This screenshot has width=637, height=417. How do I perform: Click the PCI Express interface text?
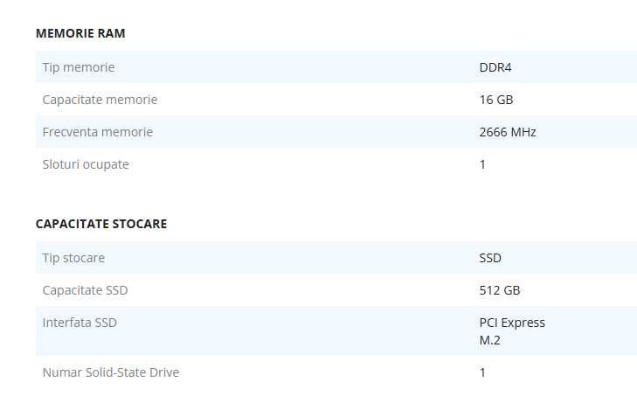(512, 323)
